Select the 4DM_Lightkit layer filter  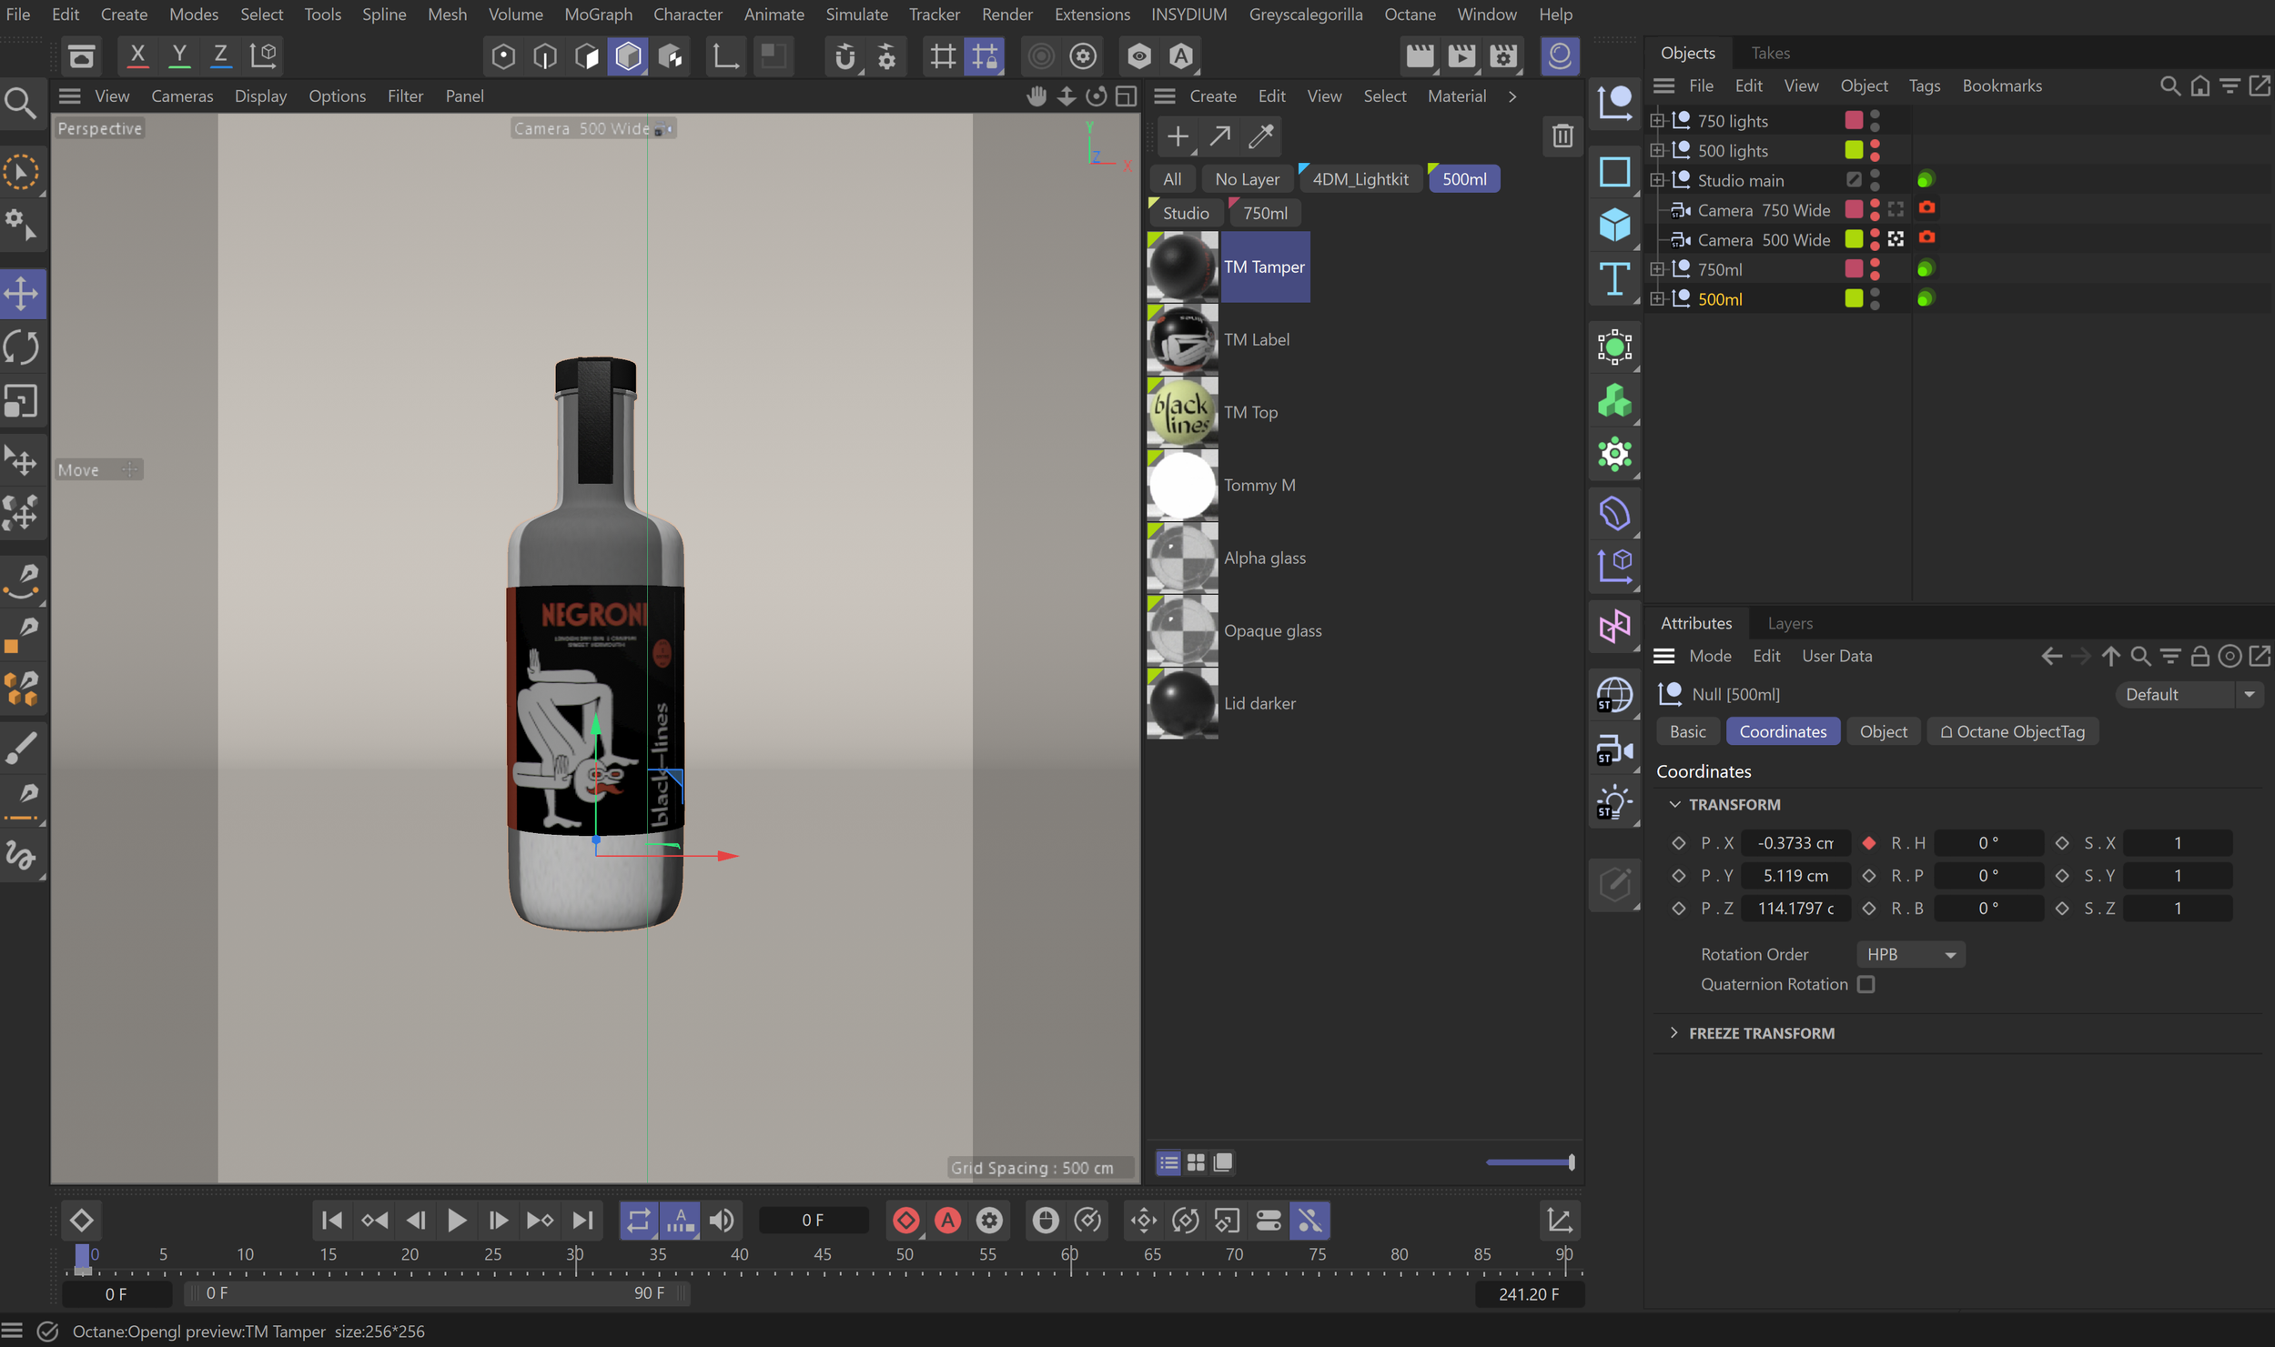[1360, 179]
